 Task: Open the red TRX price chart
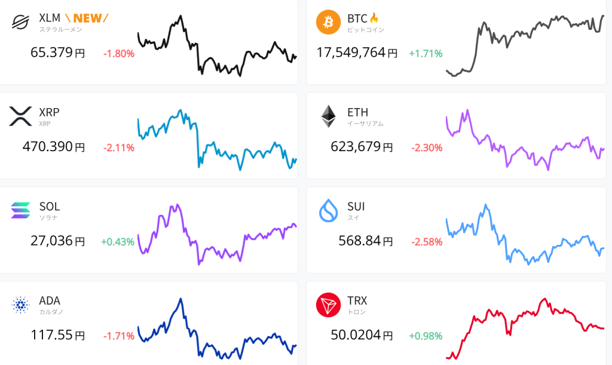pyautogui.click(x=525, y=327)
